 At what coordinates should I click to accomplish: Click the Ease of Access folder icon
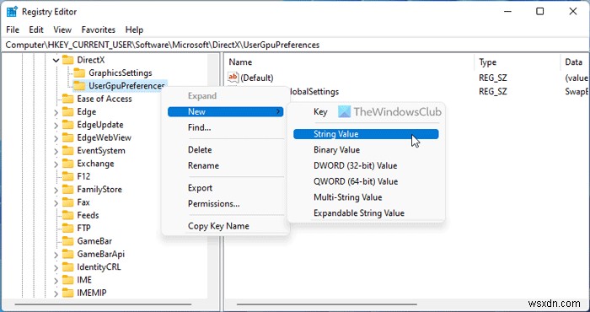click(67, 99)
